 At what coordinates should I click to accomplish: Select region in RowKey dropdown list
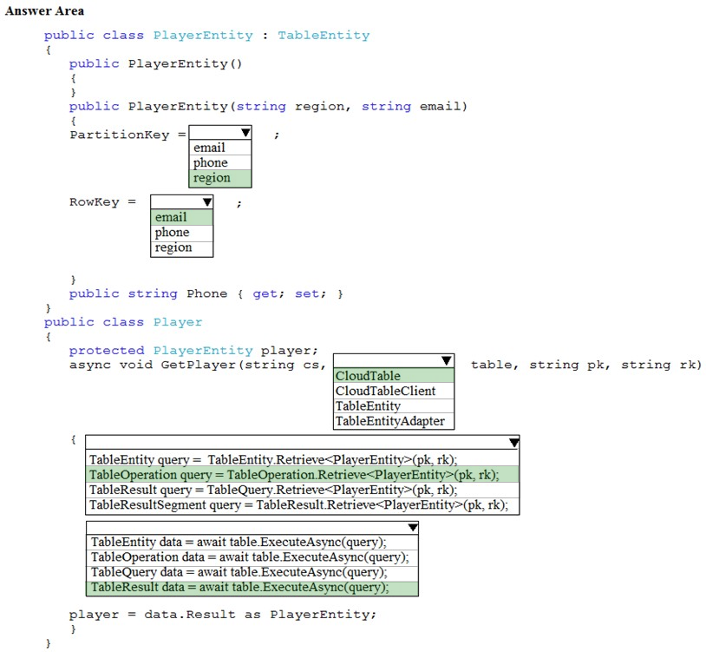[x=182, y=247]
